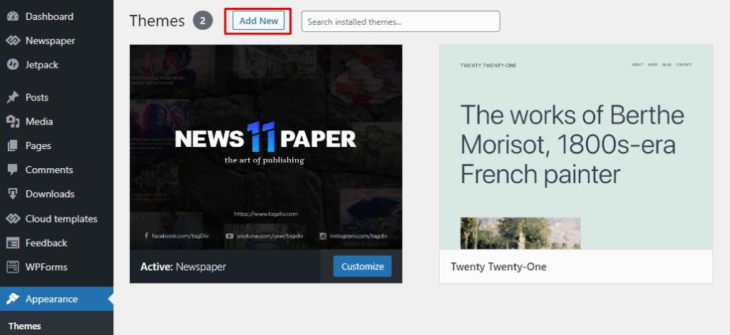
Task: Click the Pages document icon
Action: [x=13, y=145]
